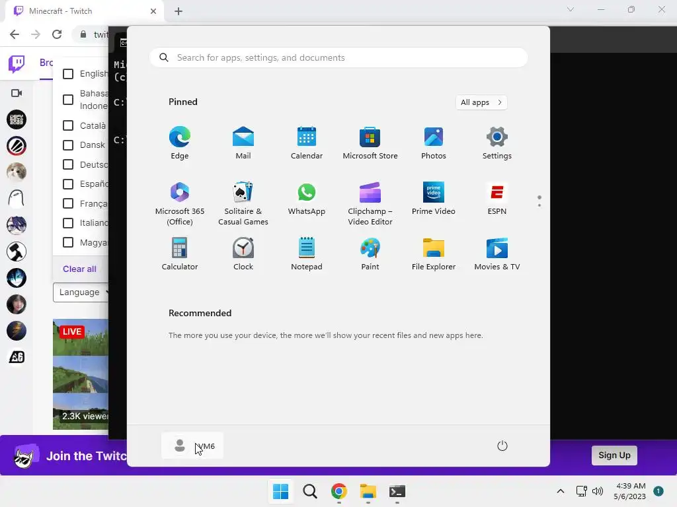Open the power options button
Image resolution: width=677 pixels, height=507 pixels.
[502, 446]
